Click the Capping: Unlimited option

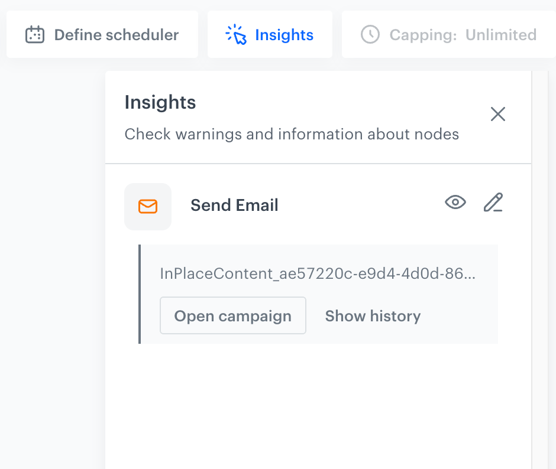(450, 35)
